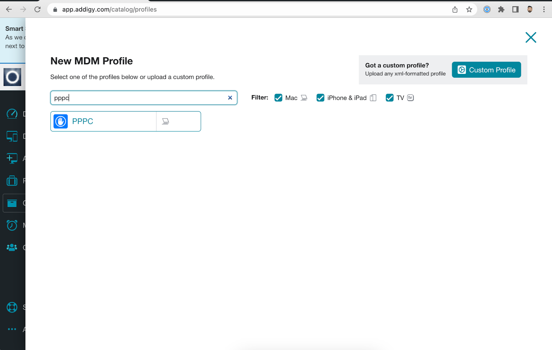Image resolution: width=552 pixels, height=350 pixels.
Task: Select the Catalog box icon in sidebar
Action: click(12, 203)
